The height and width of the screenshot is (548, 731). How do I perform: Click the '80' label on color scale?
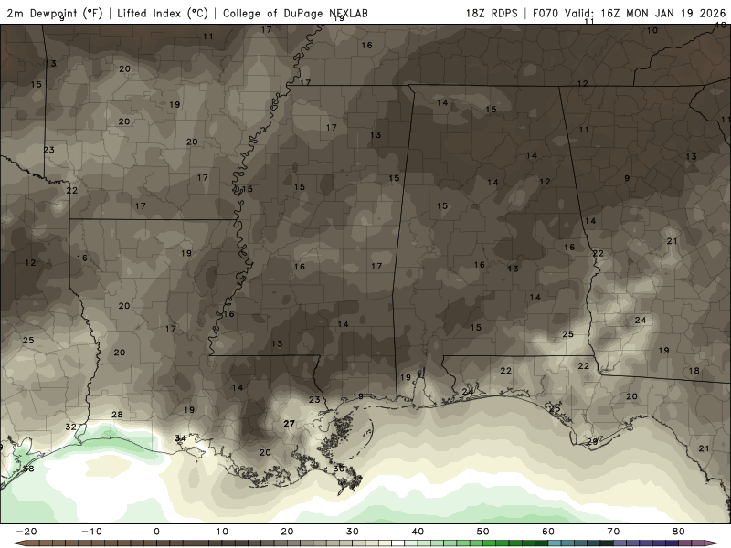point(679,532)
